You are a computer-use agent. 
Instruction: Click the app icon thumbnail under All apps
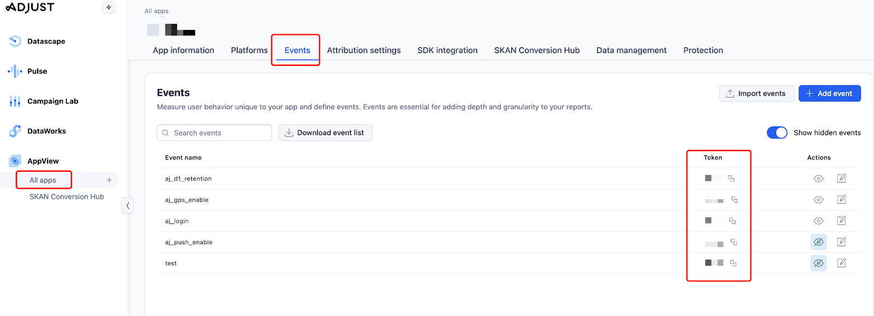[153, 29]
